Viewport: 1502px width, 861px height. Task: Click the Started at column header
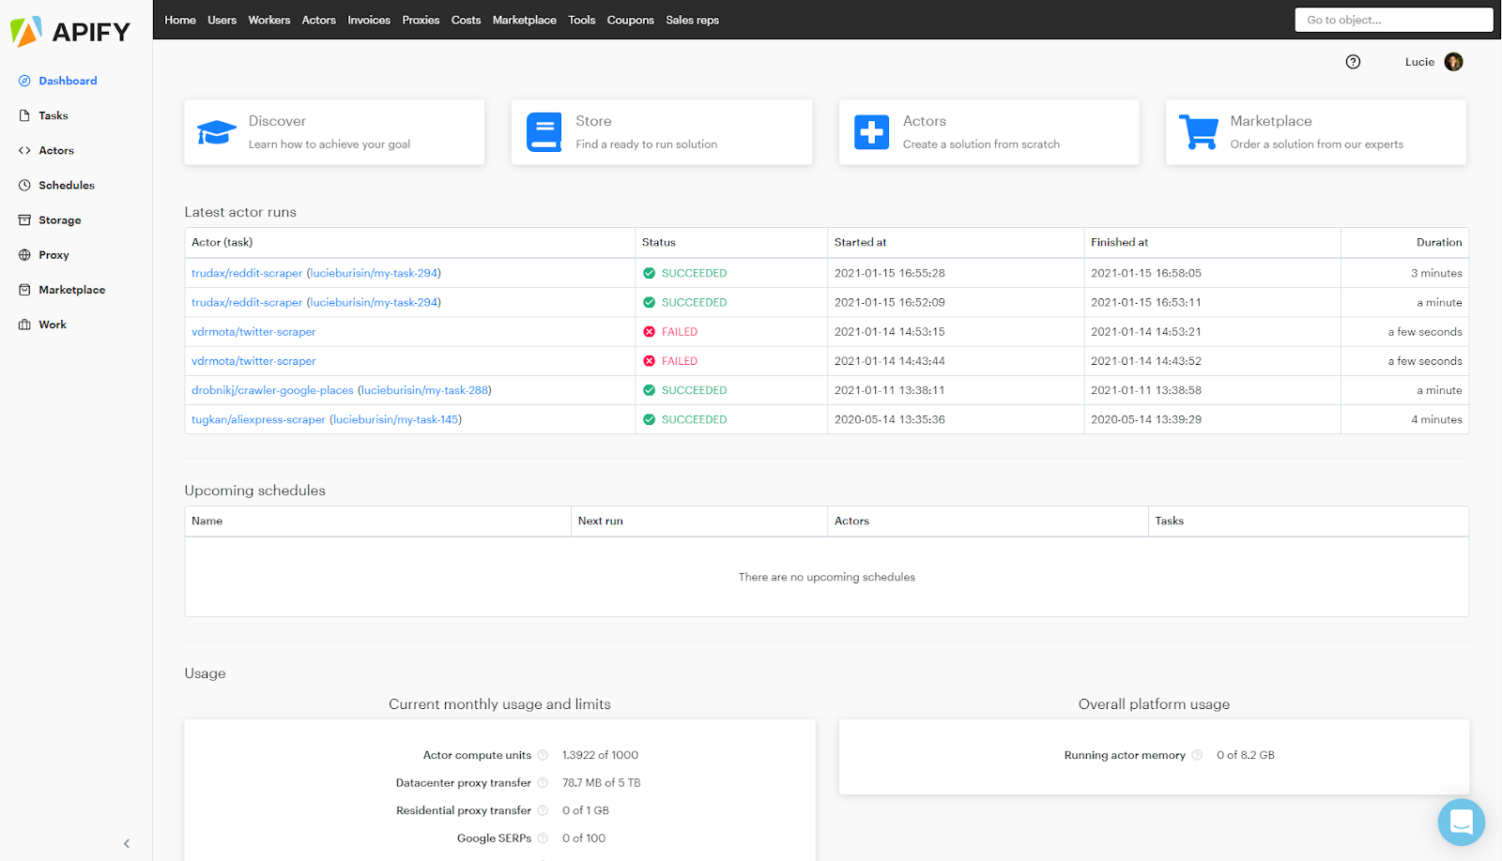click(861, 242)
